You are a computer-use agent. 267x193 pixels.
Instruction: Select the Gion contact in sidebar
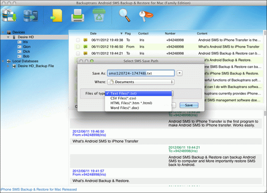tap(27, 47)
